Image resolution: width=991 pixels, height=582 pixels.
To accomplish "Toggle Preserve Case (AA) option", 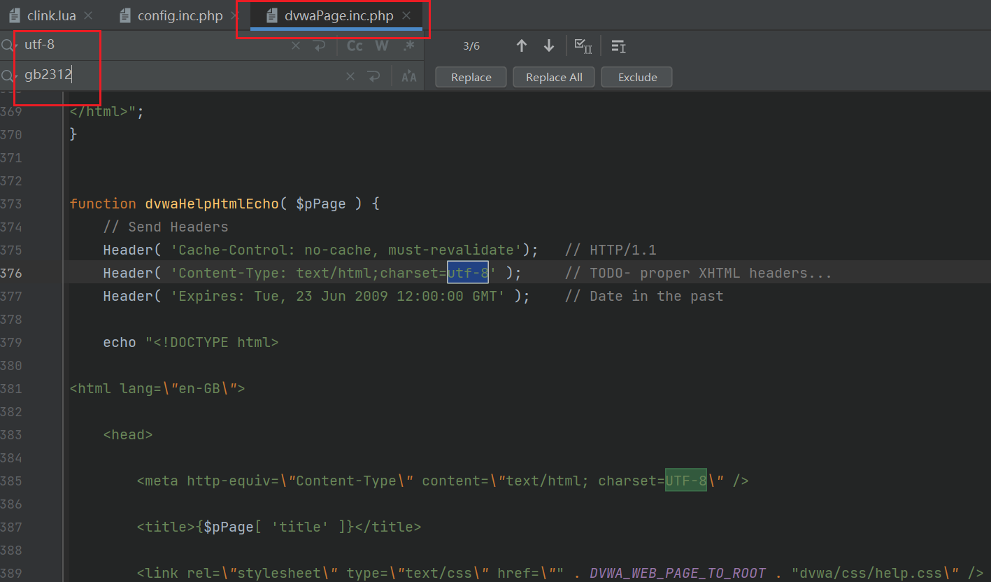I will click(409, 76).
